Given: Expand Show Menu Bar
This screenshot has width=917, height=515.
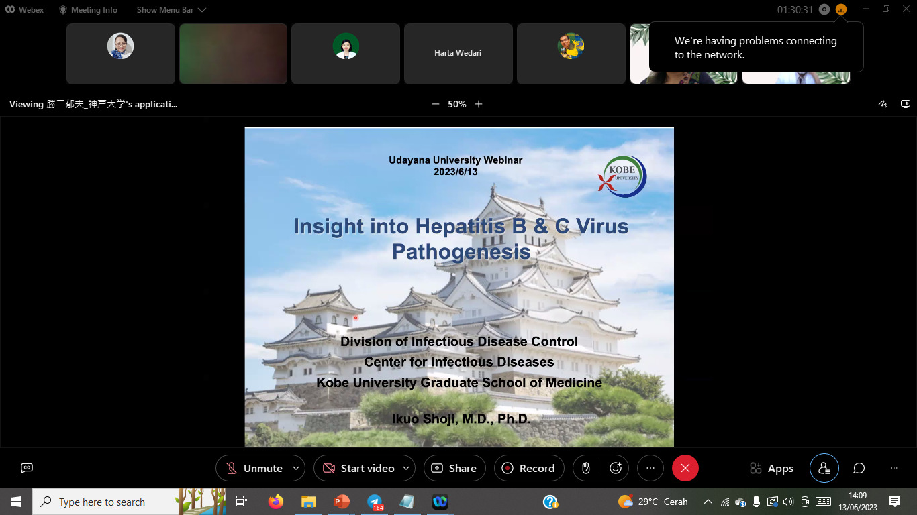Looking at the screenshot, I should [x=171, y=10].
